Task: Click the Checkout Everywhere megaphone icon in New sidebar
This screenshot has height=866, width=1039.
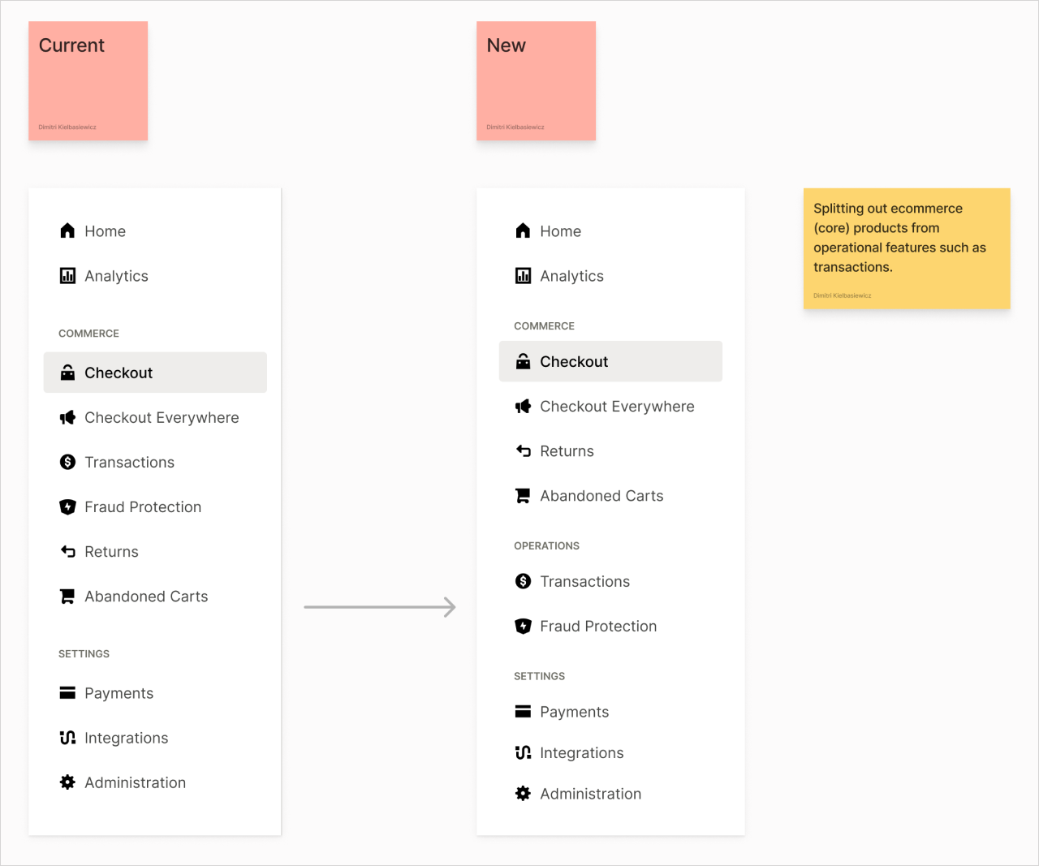Action: pyautogui.click(x=523, y=407)
